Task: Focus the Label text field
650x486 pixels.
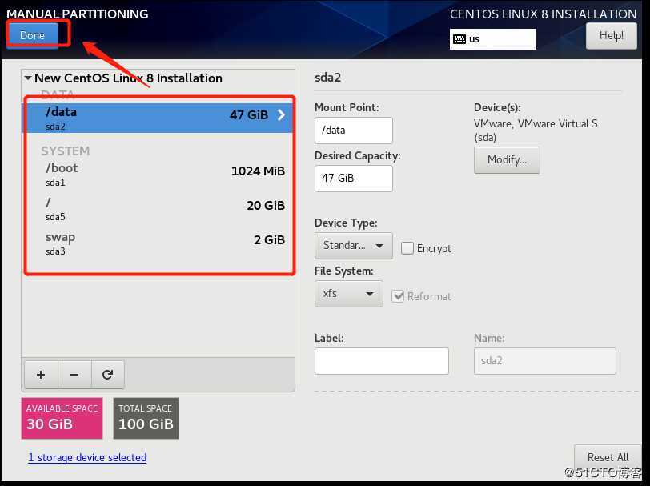Action: pyautogui.click(x=381, y=361)
